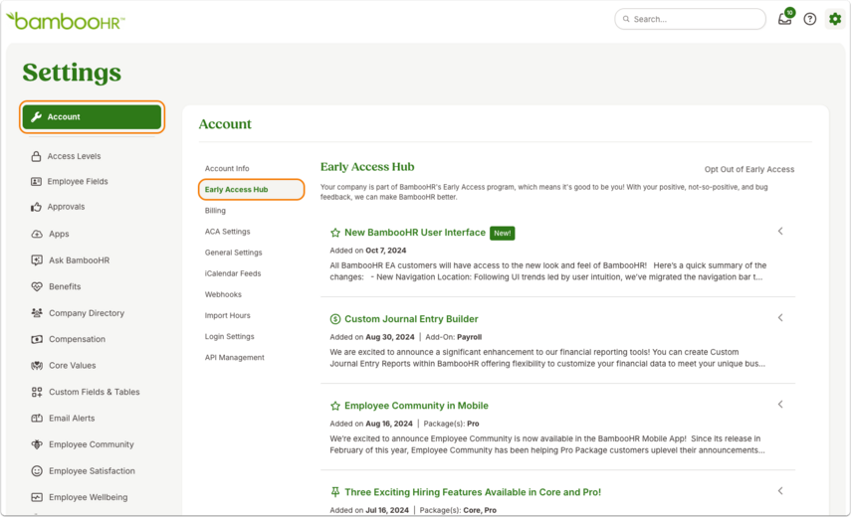Image resolution: width=851 pixels, height=517 pixels.
Task: Open Custom Journal Entry Builder title link
Action: click(411, 319)
